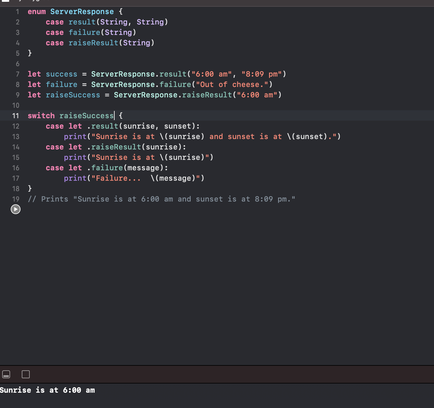Image resolution: width=434 pixels, height=408 pixels.
Task: Click 'print' call on line 13
Action: [x=75, y=137]
